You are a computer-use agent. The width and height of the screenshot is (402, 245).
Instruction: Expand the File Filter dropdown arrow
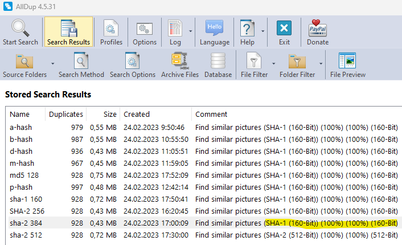tap(273, 64)
